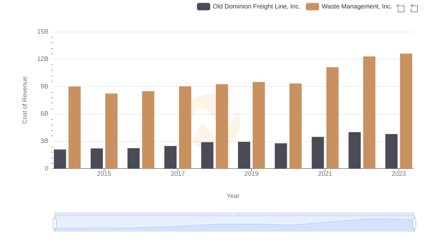Click the Year axis title

point(233,196)
